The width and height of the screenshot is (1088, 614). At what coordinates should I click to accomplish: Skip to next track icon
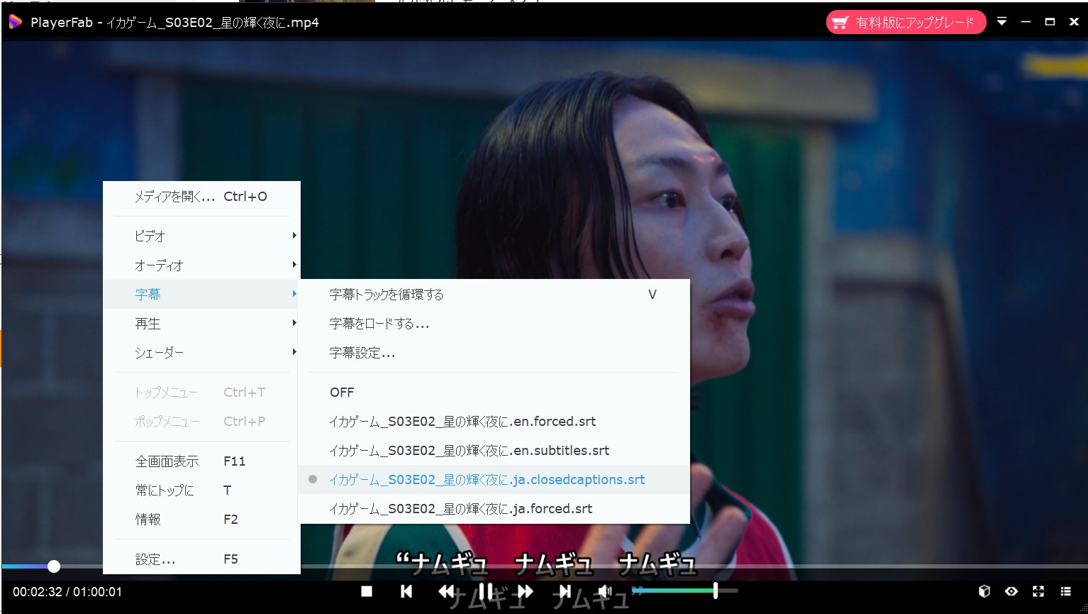click(565, 591)
